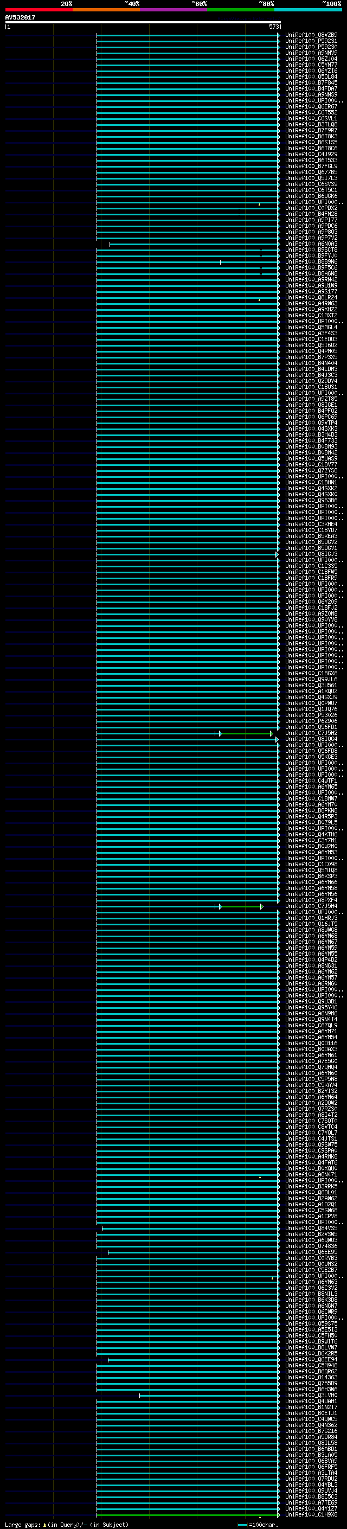The width and height of the screenshot is (347, 1529).
Task: Click the cyan alignment bar for Q3LVH0
Action: (x=209, y=1396)
